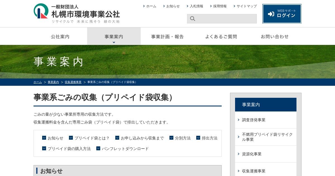335x176 pixels.
Task: Open the よくあるご質問 menu
Action: pos(221,36)
